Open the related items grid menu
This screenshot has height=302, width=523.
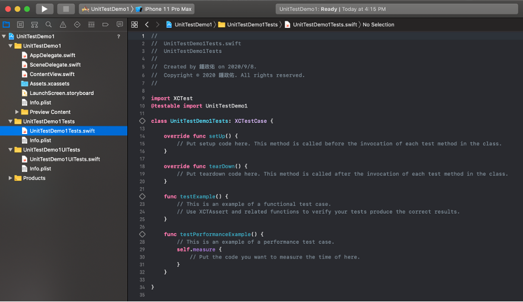[x=134, y=25]
